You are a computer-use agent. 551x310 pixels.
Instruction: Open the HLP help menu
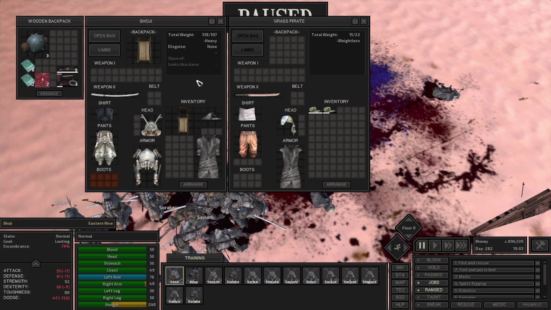(x=400, y=305)
